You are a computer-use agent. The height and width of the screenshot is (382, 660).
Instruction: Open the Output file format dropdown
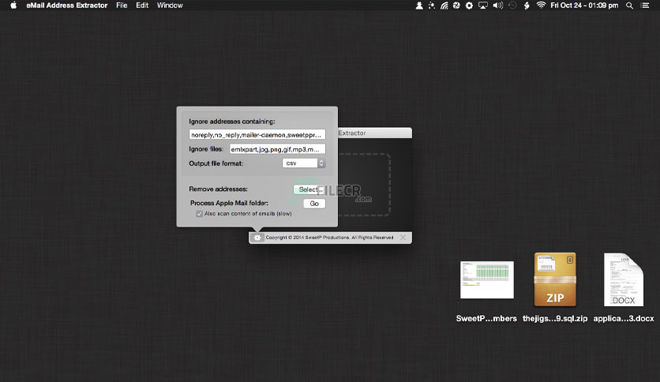click(x=304, y=163)
